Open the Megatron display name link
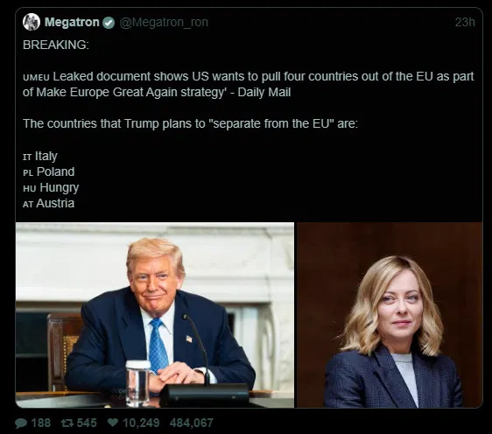The image size is (492, 434). (x=72, y=22)
